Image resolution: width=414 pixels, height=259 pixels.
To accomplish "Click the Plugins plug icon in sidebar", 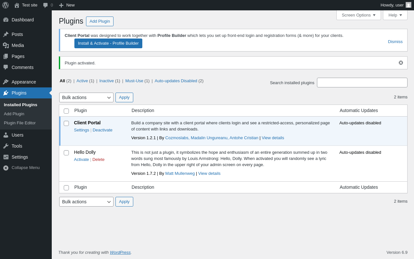I will tap(6, 93).
